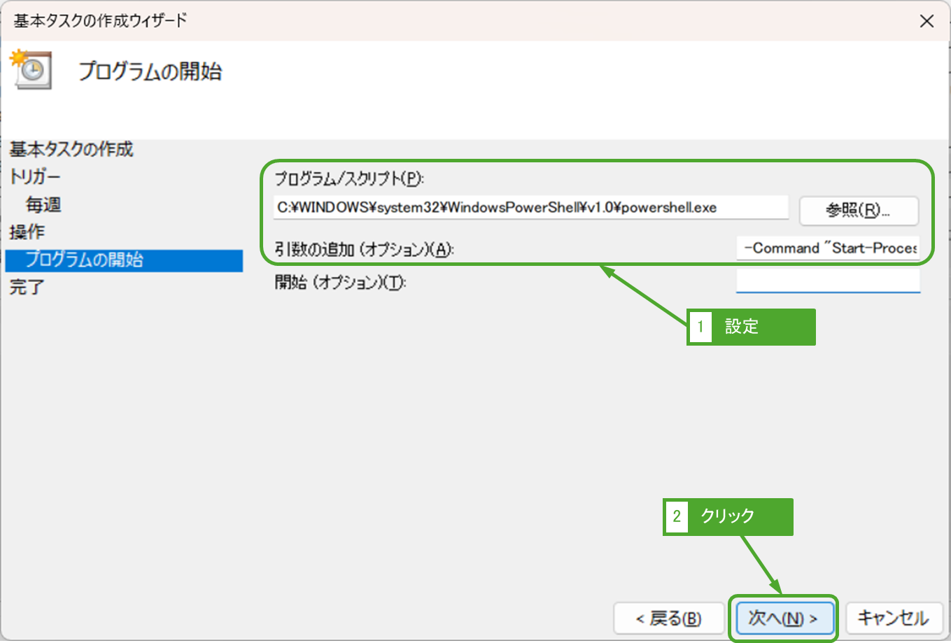Click the green クリック annotation callout
Viewport: 951px width, 643px height.
tap(728, 516)
